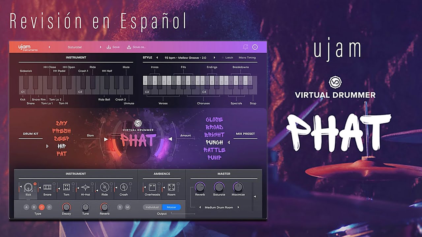Click the Slam triangle handle
The image size is (422, 237).
[x=106, y=139]
